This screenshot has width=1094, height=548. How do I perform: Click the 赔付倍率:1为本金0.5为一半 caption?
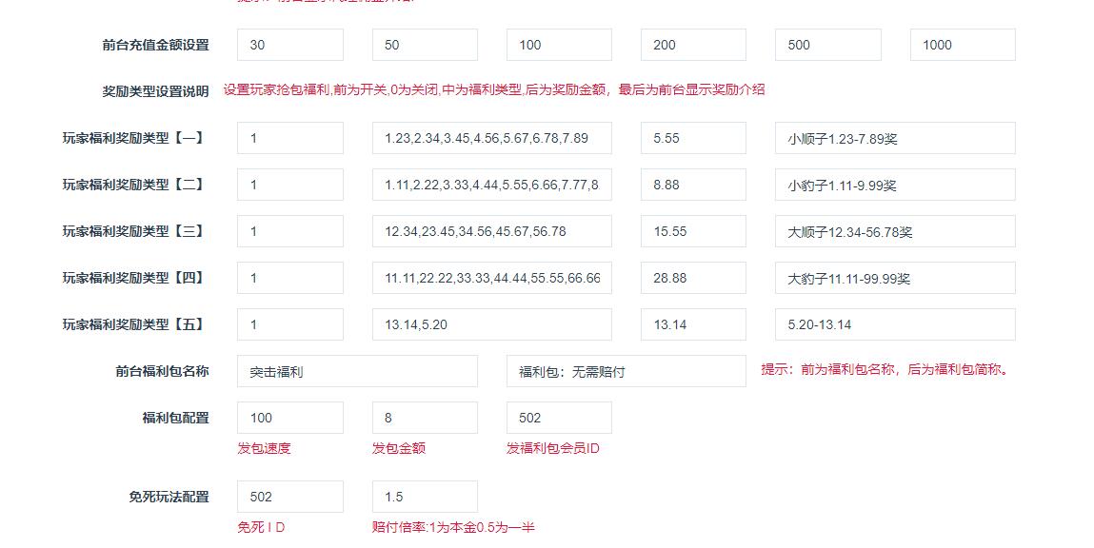click(x=453, y=528)
